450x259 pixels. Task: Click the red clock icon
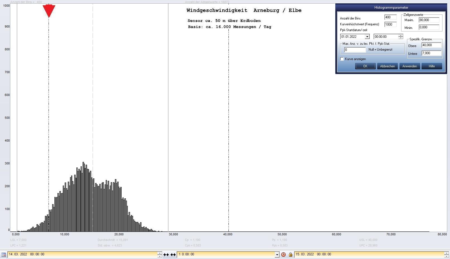[283, 255]
